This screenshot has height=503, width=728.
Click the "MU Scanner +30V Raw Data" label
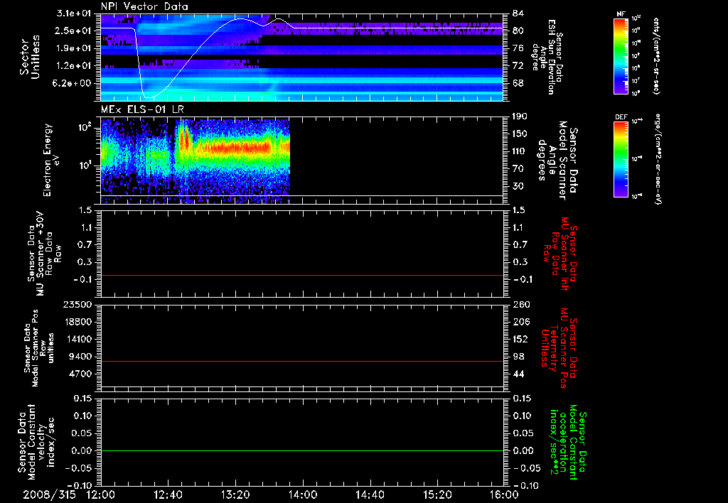(45, 254)
